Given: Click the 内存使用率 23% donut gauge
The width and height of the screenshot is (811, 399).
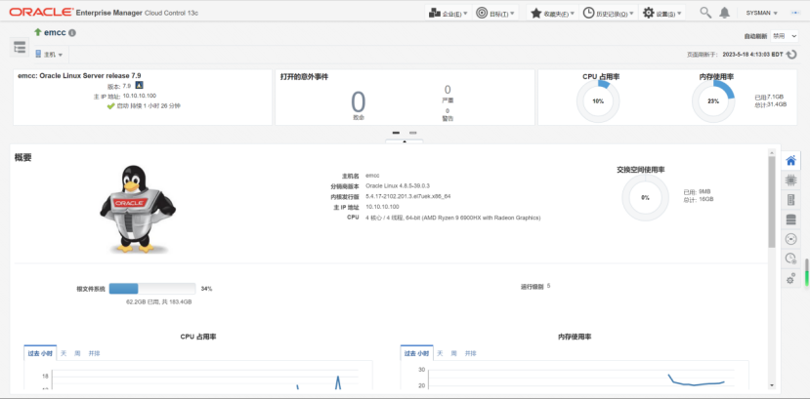Looking at the screenshot, I should pyautogui.click(x=713, y=101).
